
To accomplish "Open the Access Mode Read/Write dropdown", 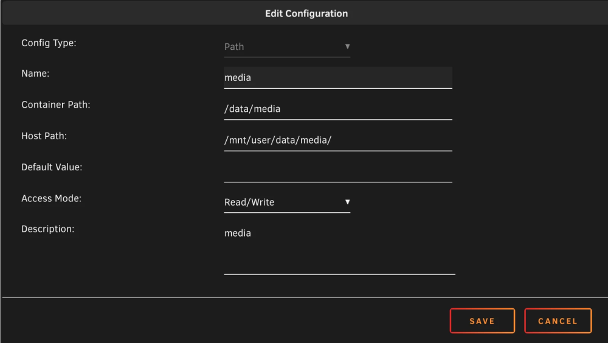I will tap(287, 202).
